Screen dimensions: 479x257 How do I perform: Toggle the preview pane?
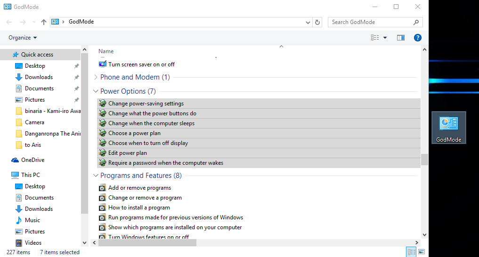coord(401,38)
